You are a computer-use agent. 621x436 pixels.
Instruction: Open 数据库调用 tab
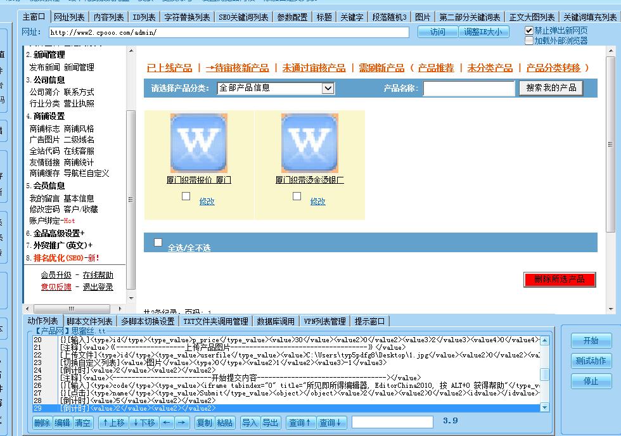tap(276, 321)
